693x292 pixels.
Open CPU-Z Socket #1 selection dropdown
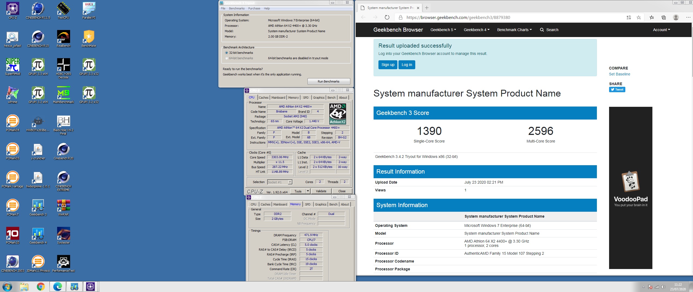point(280,182)
